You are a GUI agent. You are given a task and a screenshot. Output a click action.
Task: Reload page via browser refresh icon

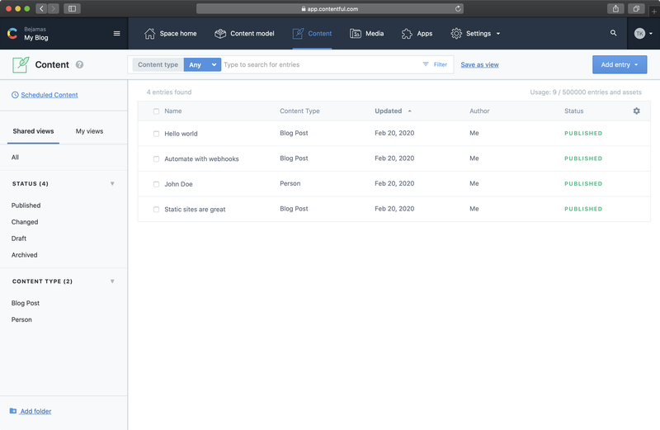(x=458, y=8)
